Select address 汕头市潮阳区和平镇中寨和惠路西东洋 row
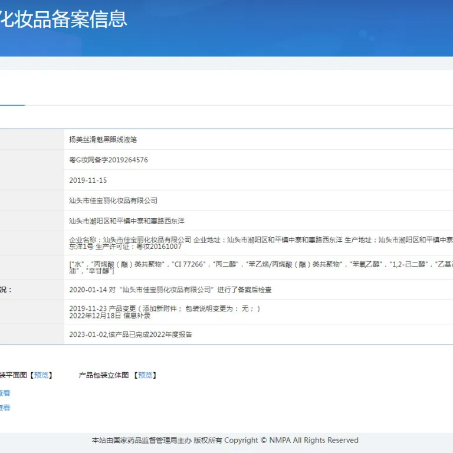 click(258, 221)
